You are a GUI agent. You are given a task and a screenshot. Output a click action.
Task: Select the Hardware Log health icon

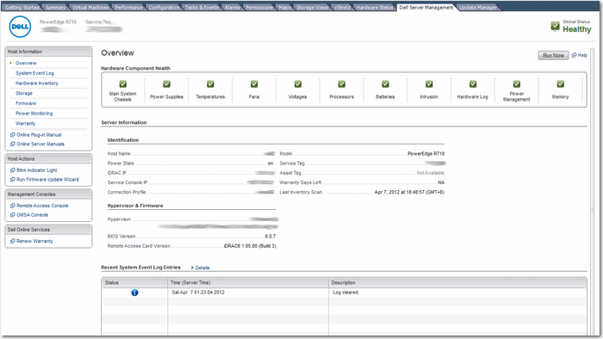(473, 84)
